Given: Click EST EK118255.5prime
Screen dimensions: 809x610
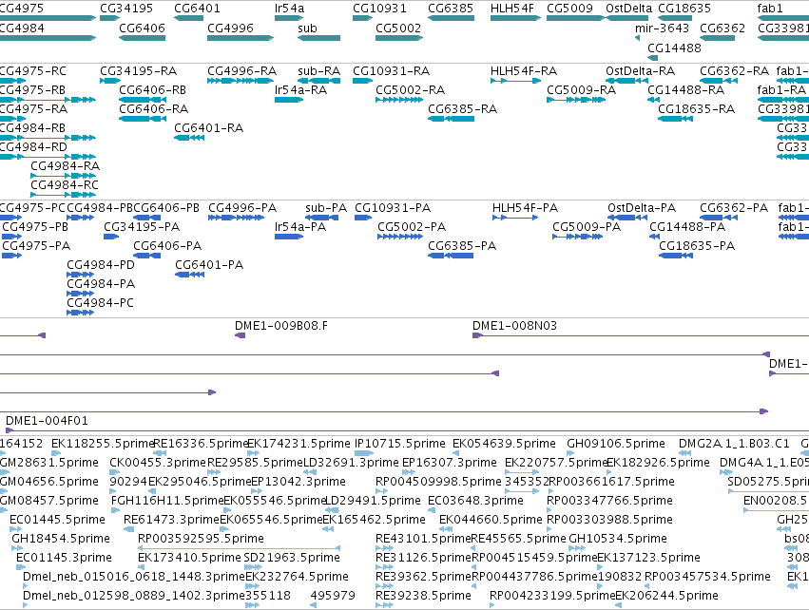Looking at the screenshot, I should (x=103, y=444).
